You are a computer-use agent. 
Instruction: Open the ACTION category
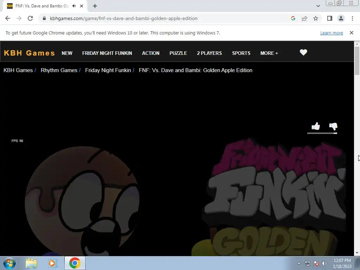[x=150, y=53]
